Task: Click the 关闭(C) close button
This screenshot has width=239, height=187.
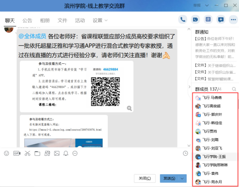Action: (x=145, y=178)
